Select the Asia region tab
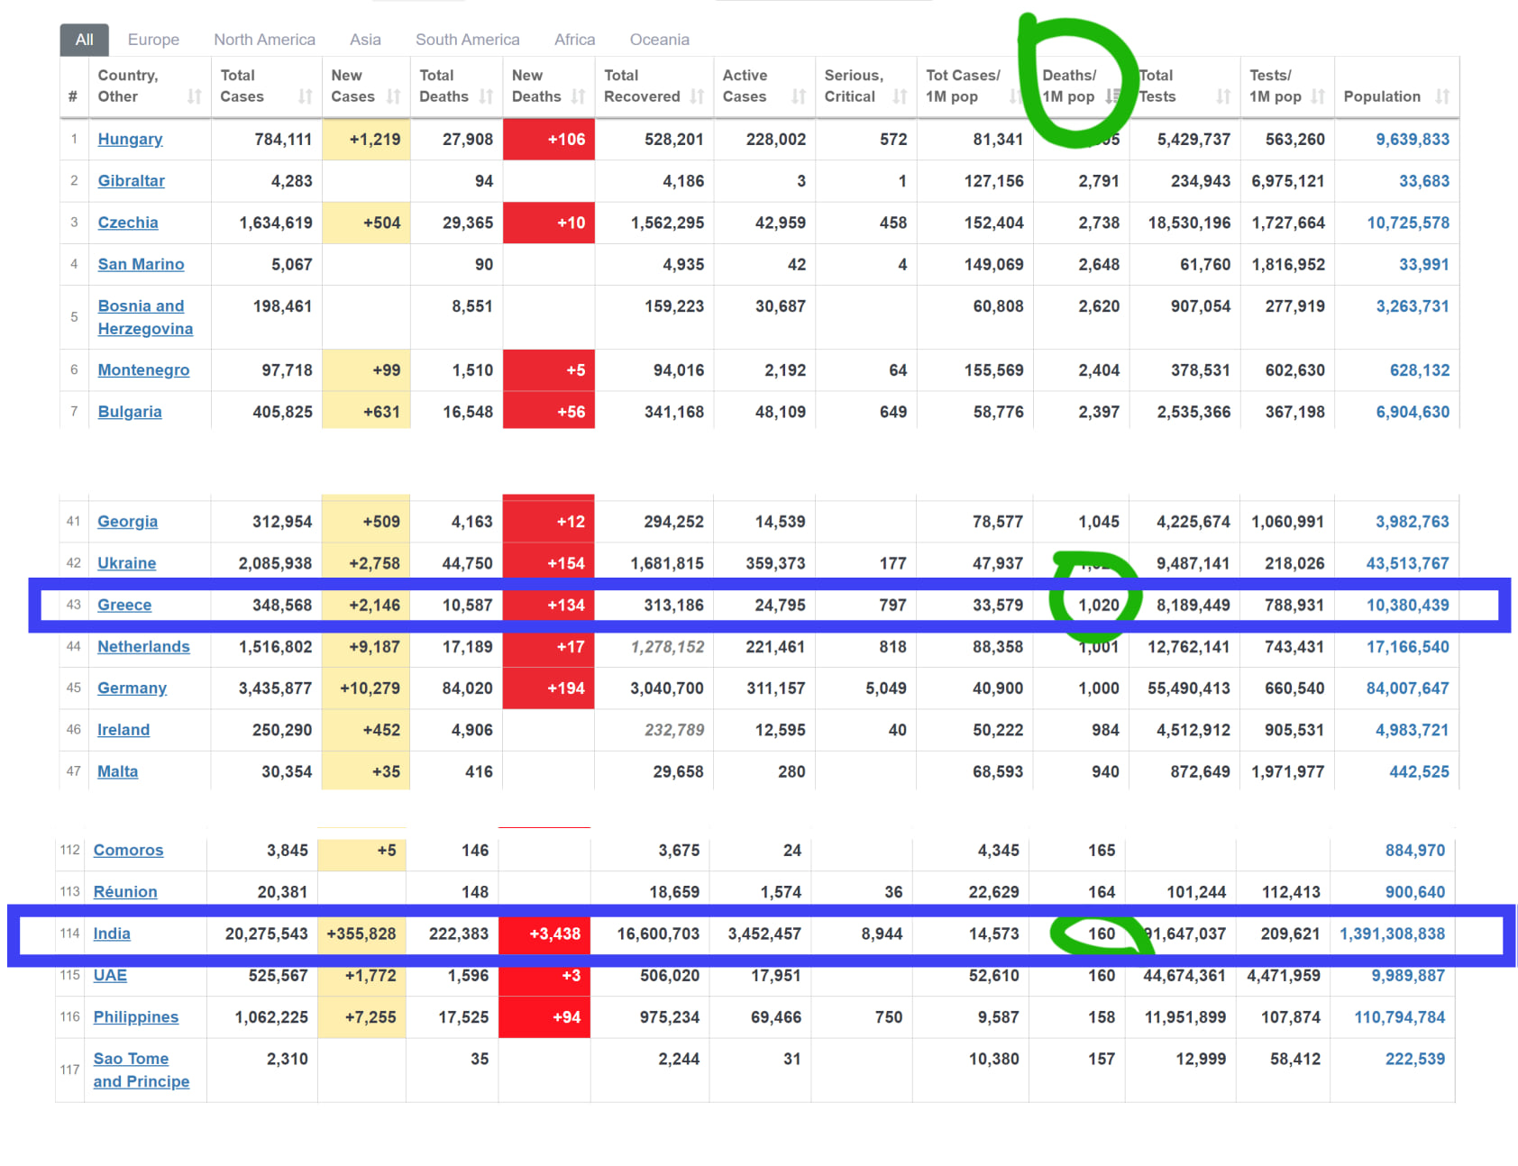 pos(365,40)
